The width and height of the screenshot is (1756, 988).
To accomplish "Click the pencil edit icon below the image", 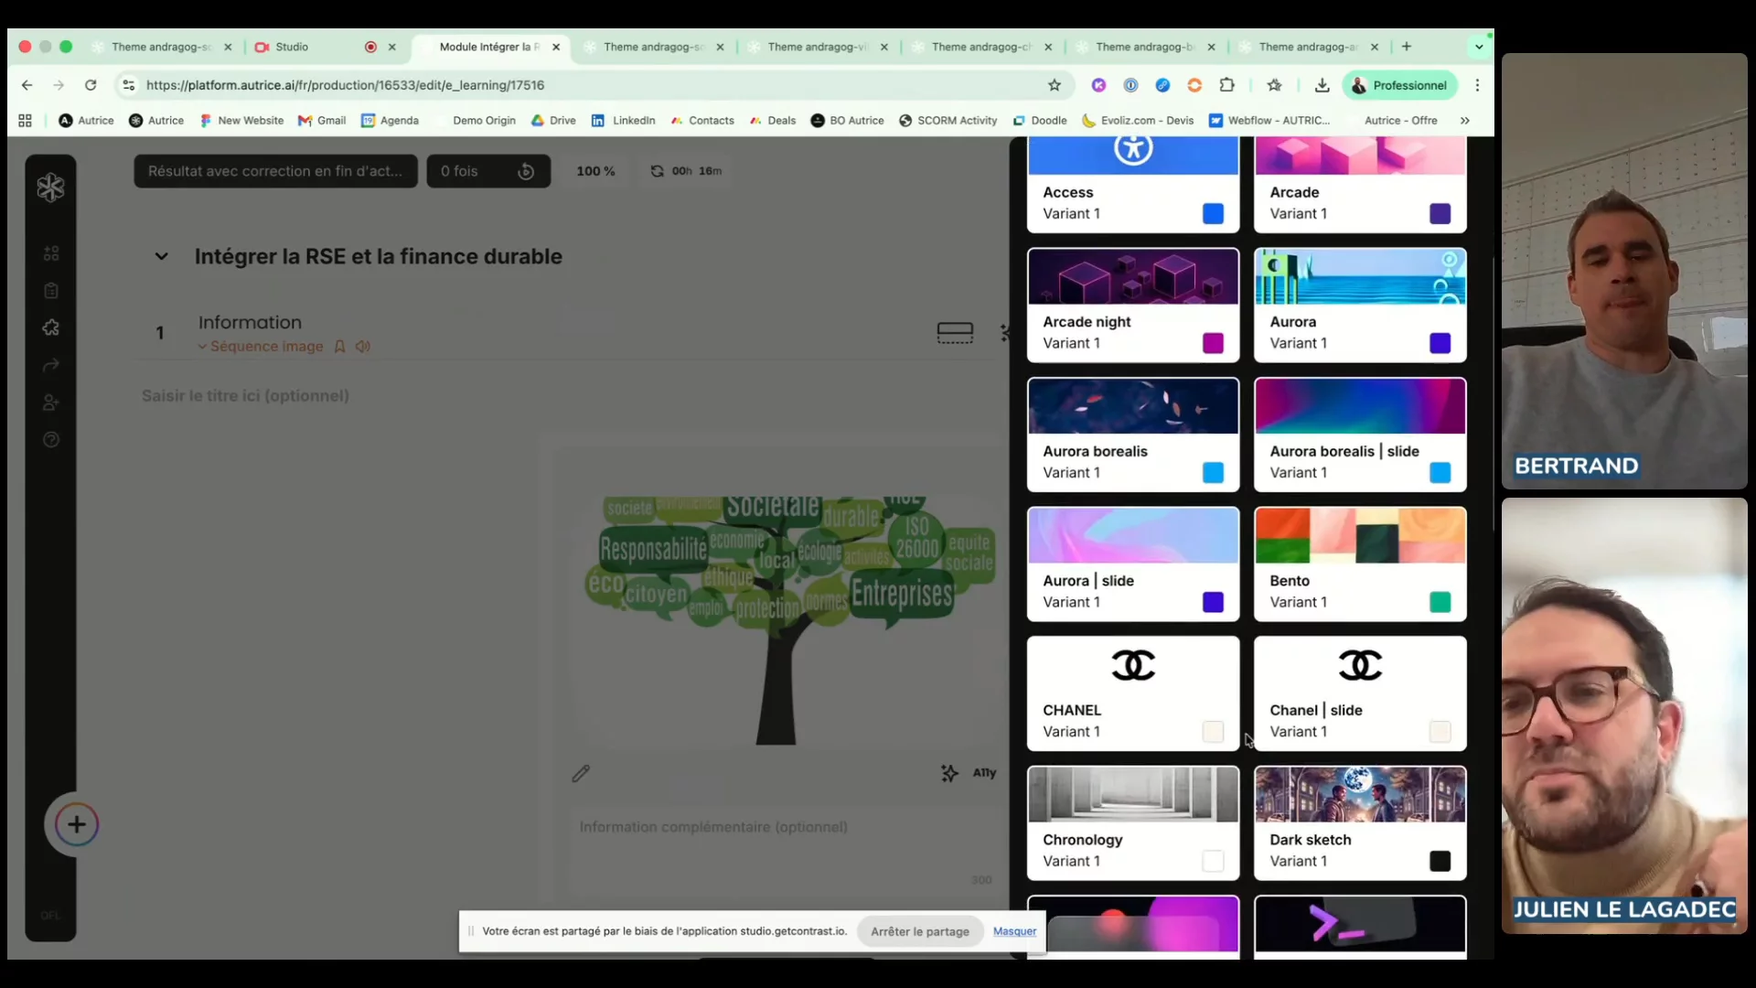I will (581, 774).
